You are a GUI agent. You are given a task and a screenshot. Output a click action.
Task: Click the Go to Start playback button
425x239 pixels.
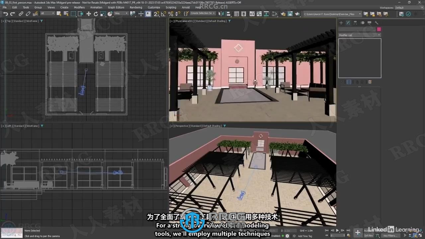point(326,230)
